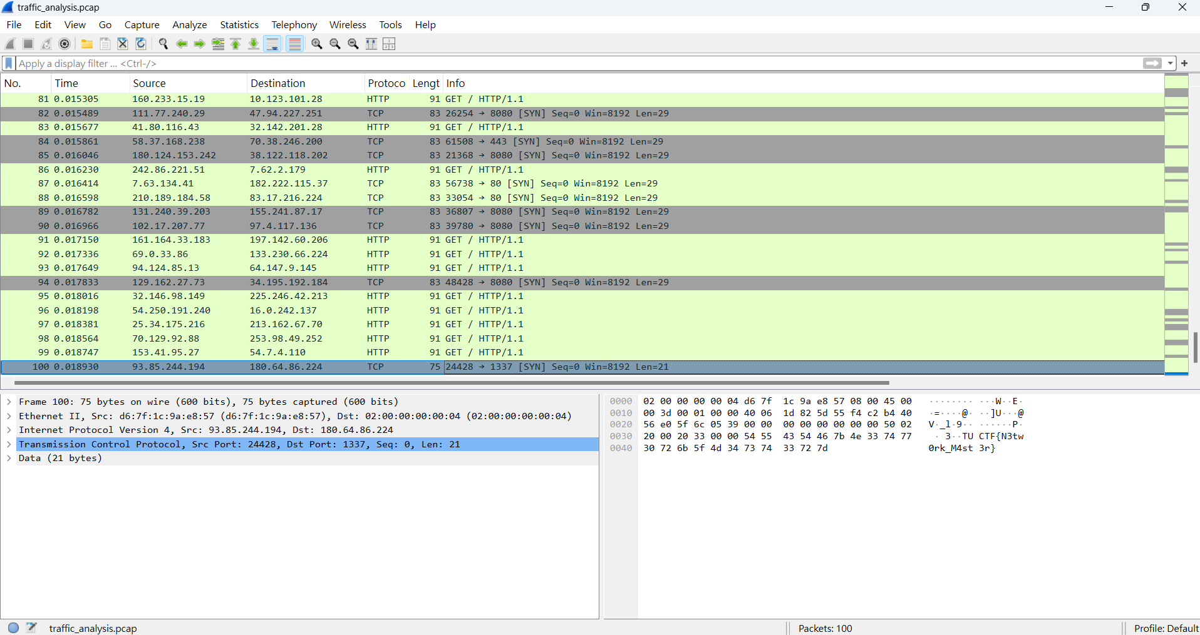
Task: Reload the capture file
Action: click(141, 44)
